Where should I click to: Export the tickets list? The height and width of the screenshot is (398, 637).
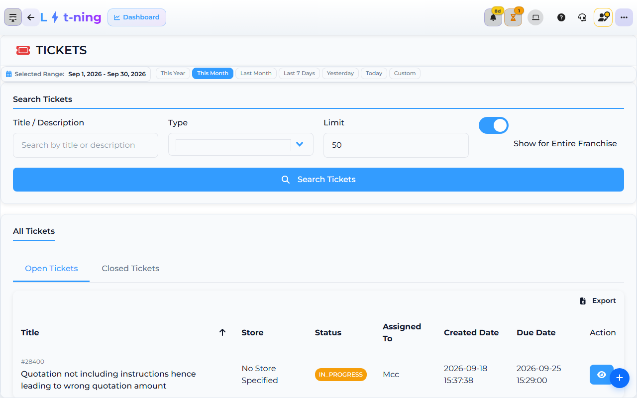click(x=598, y=301)
